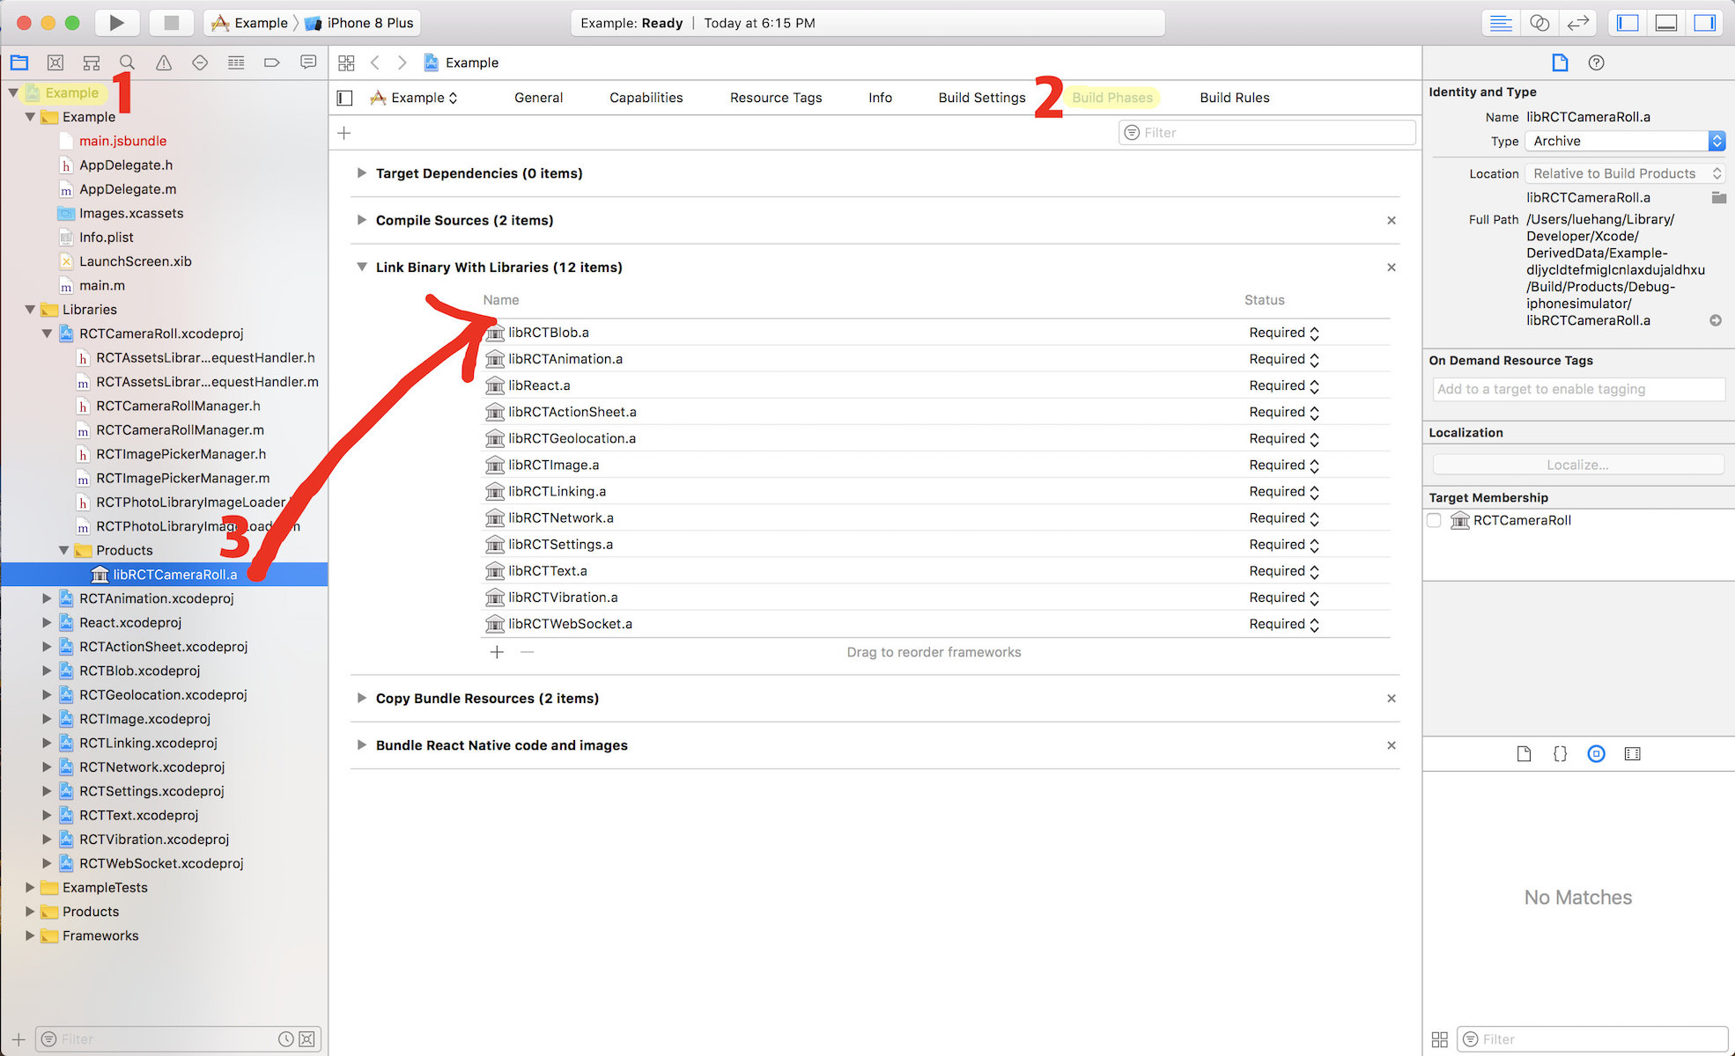Expand the RCTAnimation.xcodeproj tree item
This screenshot has height=1056, width=1735.
coord(47,598)
